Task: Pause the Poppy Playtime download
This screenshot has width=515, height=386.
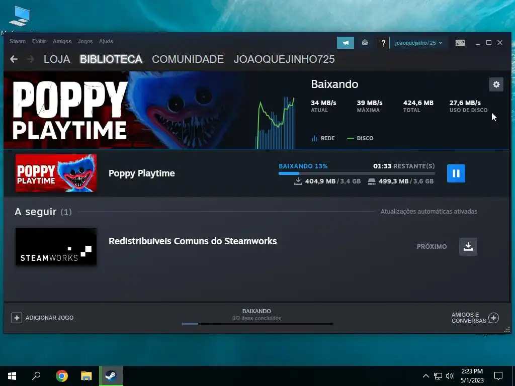Action: 456,173
